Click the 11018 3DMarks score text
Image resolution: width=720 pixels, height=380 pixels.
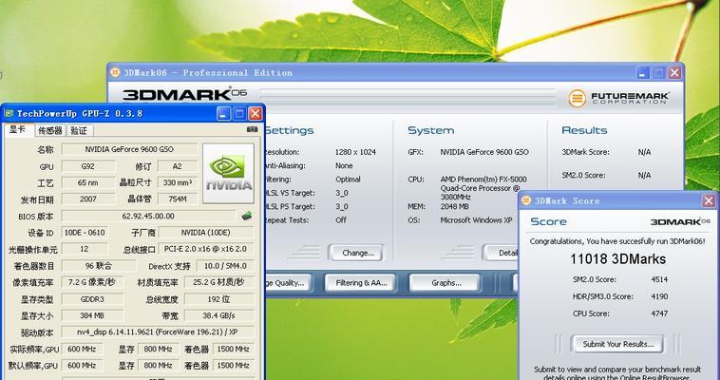coord(617,259)
